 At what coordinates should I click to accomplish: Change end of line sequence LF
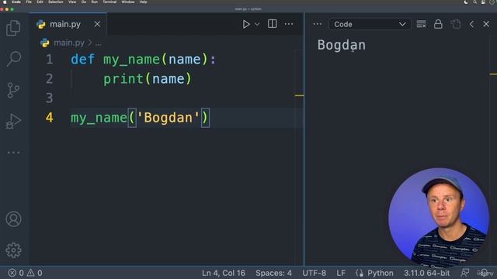341,273
